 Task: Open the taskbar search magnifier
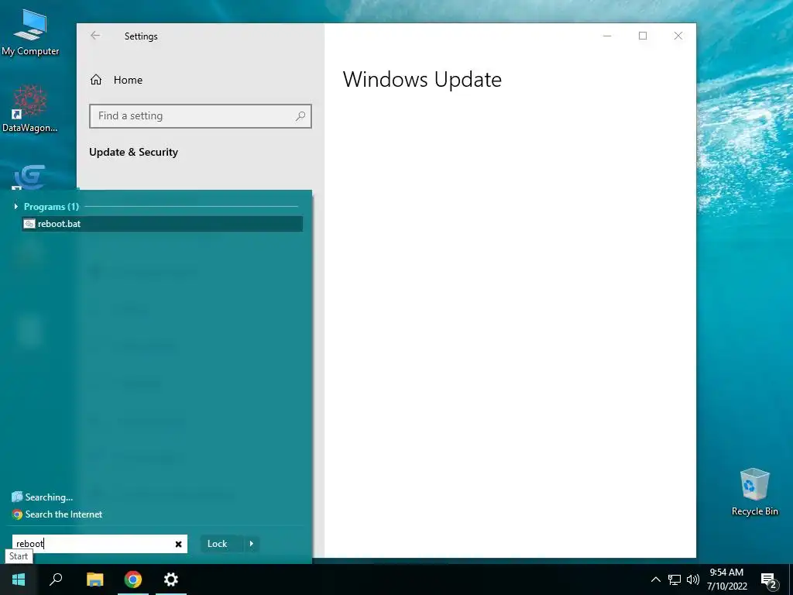[56, 580]
